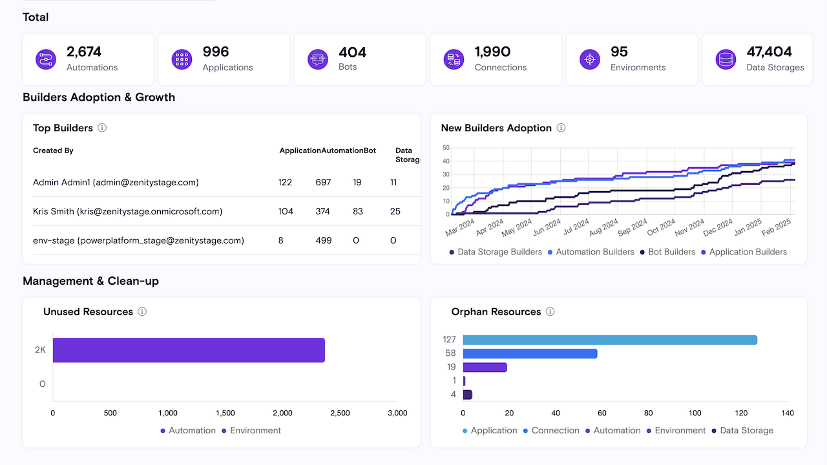Click the Automations flow icon
The width and height of the screenshot is (827, 465).
click(46, 59)
